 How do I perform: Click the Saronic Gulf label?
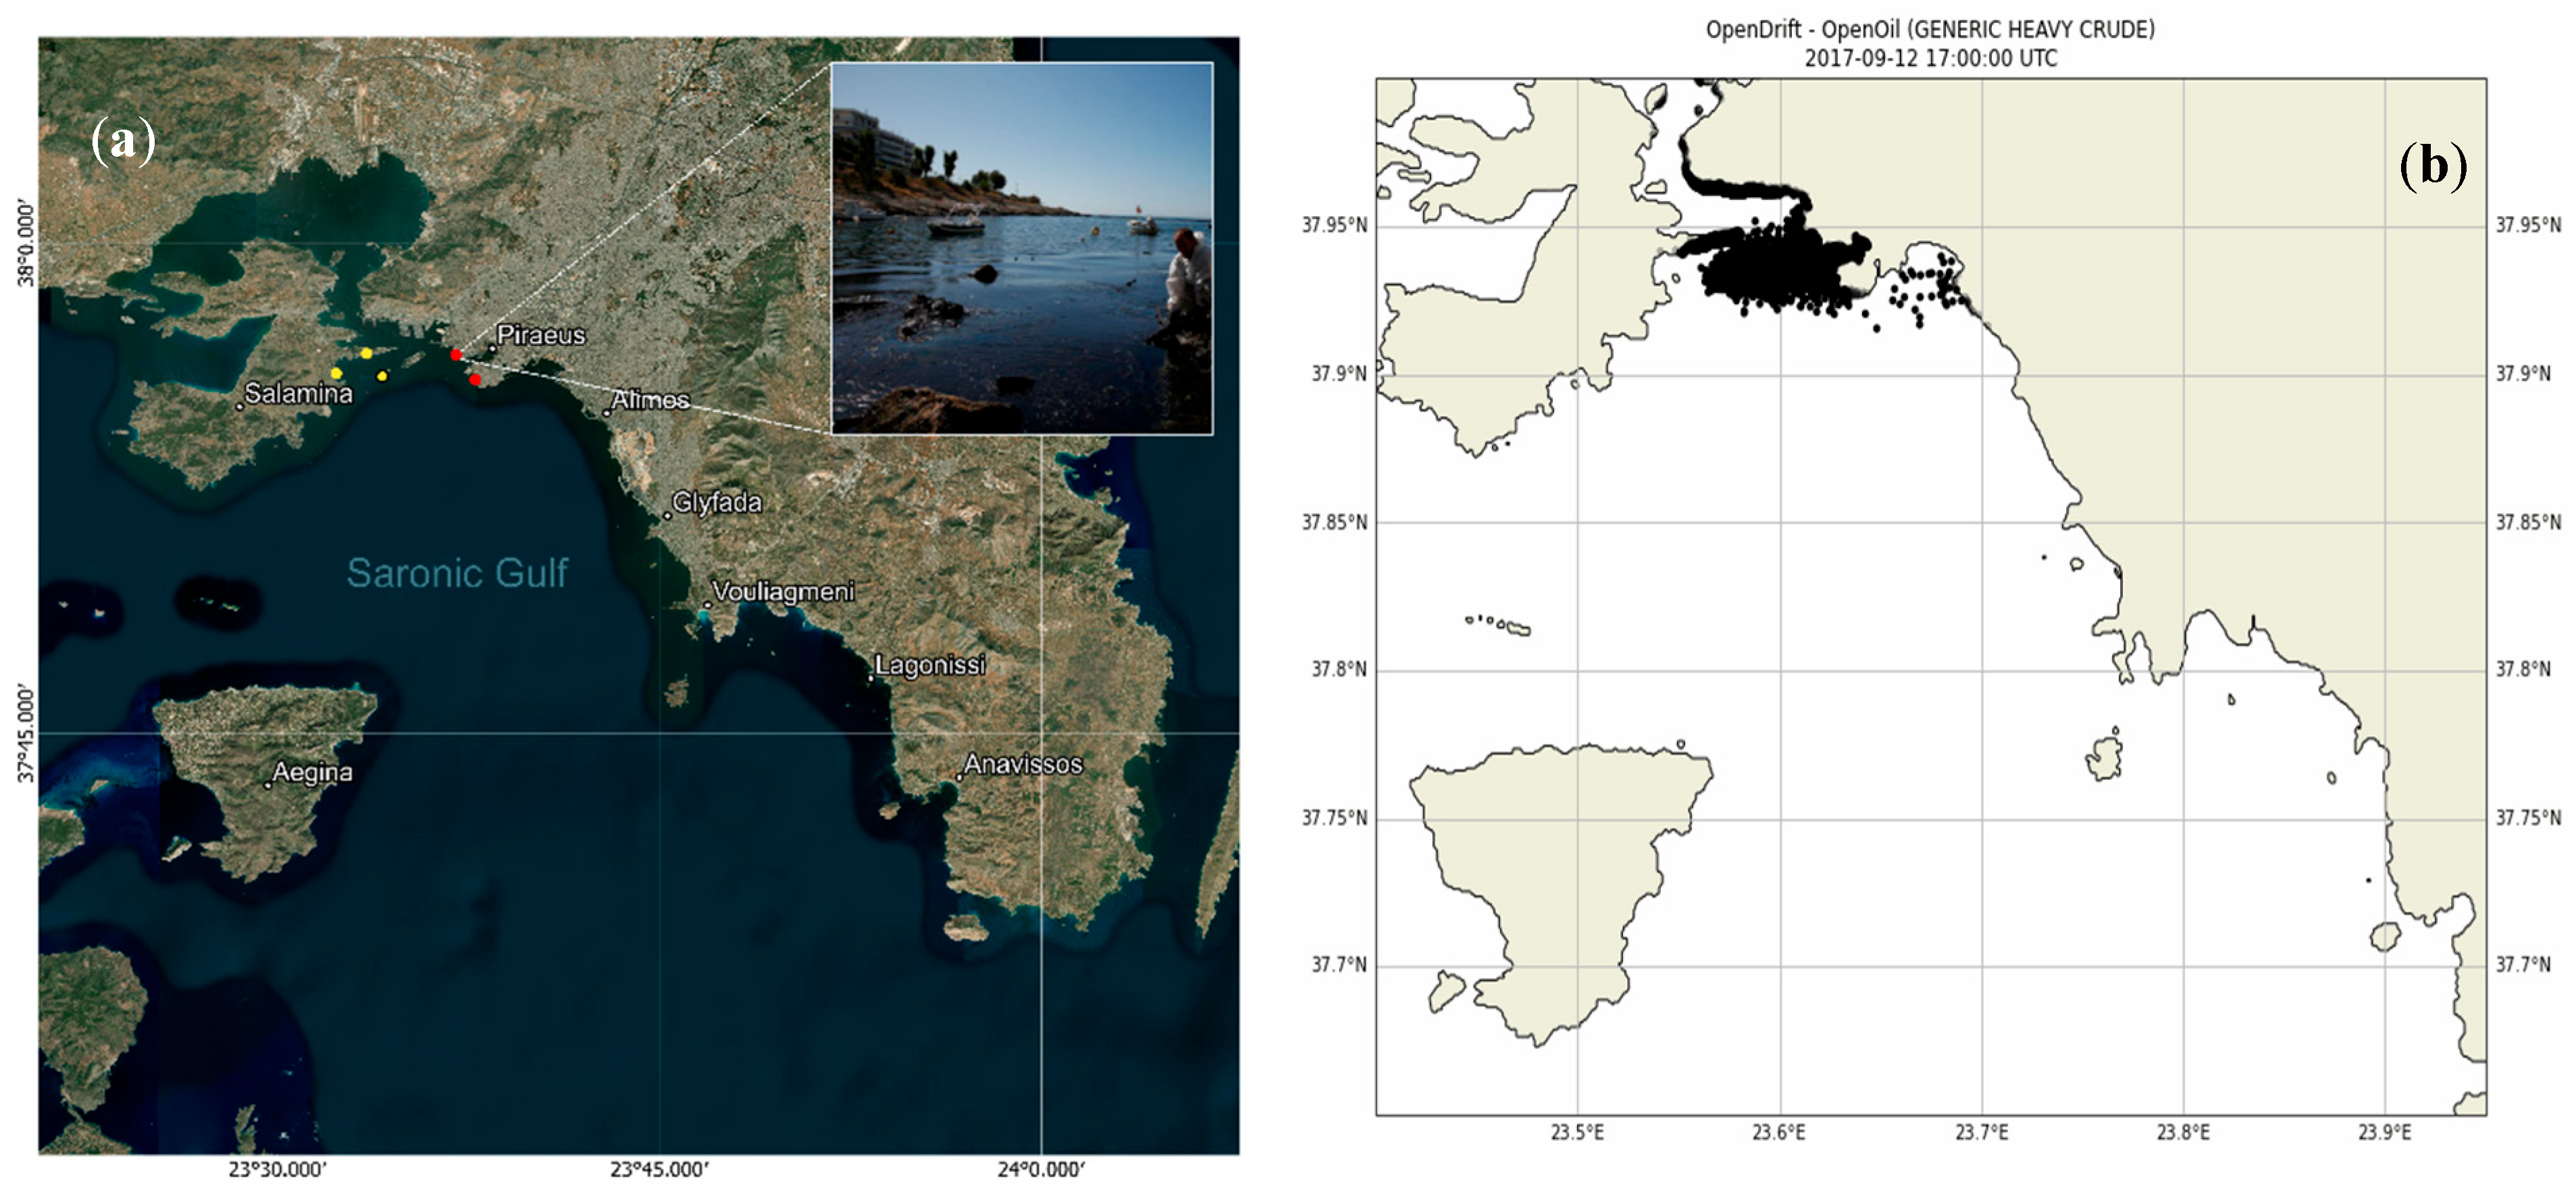click(x=457, y=573)
